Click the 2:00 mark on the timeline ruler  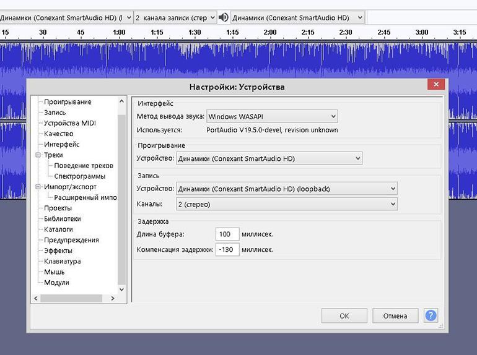coord(270,32)
